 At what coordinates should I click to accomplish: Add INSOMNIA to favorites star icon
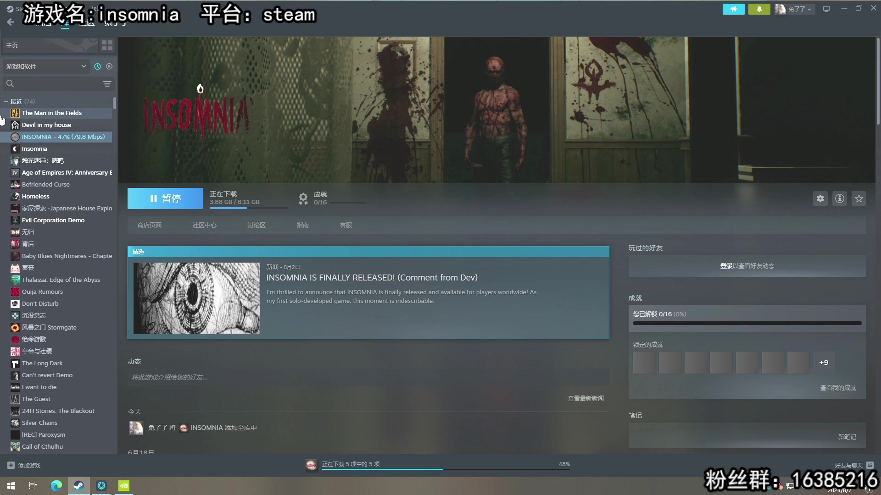point(859,198)
